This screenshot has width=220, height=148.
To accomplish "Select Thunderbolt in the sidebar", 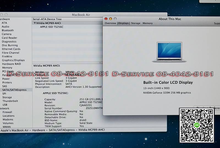I will click(10, 101).
